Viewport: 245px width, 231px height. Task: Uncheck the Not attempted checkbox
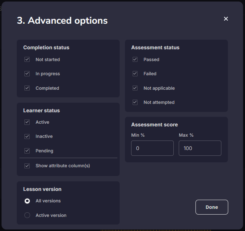[135, 102]
